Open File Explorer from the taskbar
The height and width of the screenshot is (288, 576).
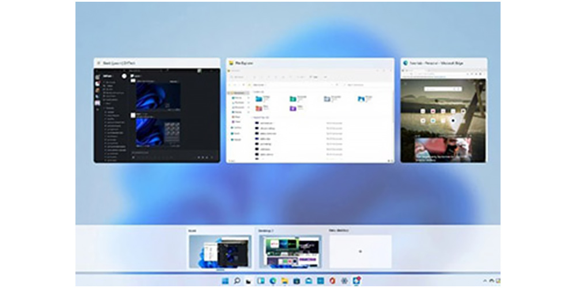[285, 281]
